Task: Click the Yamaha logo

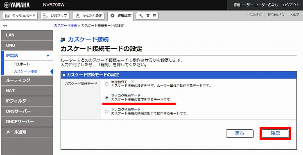Action: coord(17,5)
